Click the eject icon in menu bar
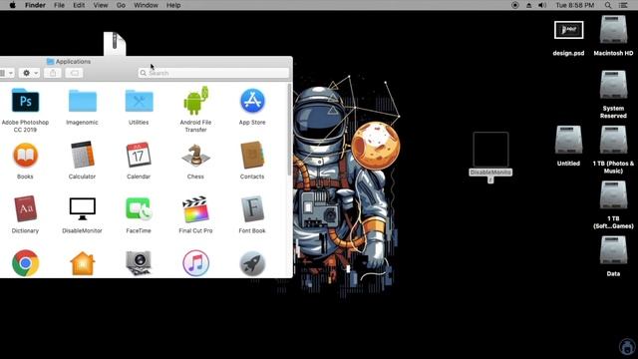638x359 pixels. click(x=528, y=5)
